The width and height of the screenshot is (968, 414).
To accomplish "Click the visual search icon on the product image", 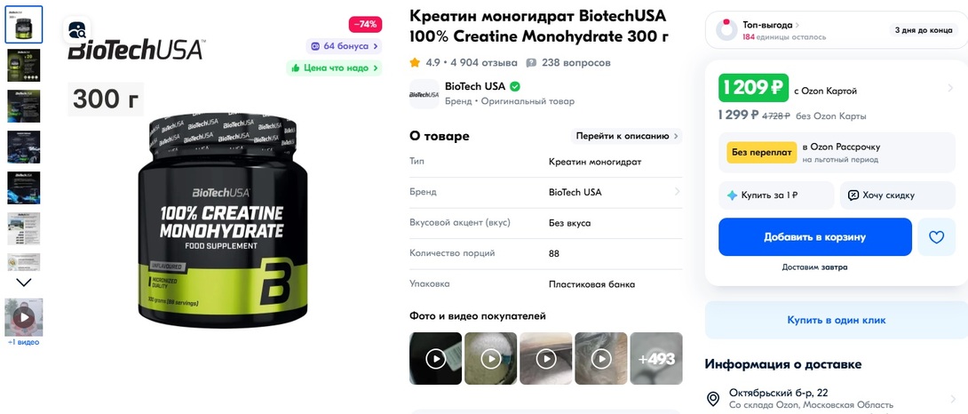I will coord(77,29).
